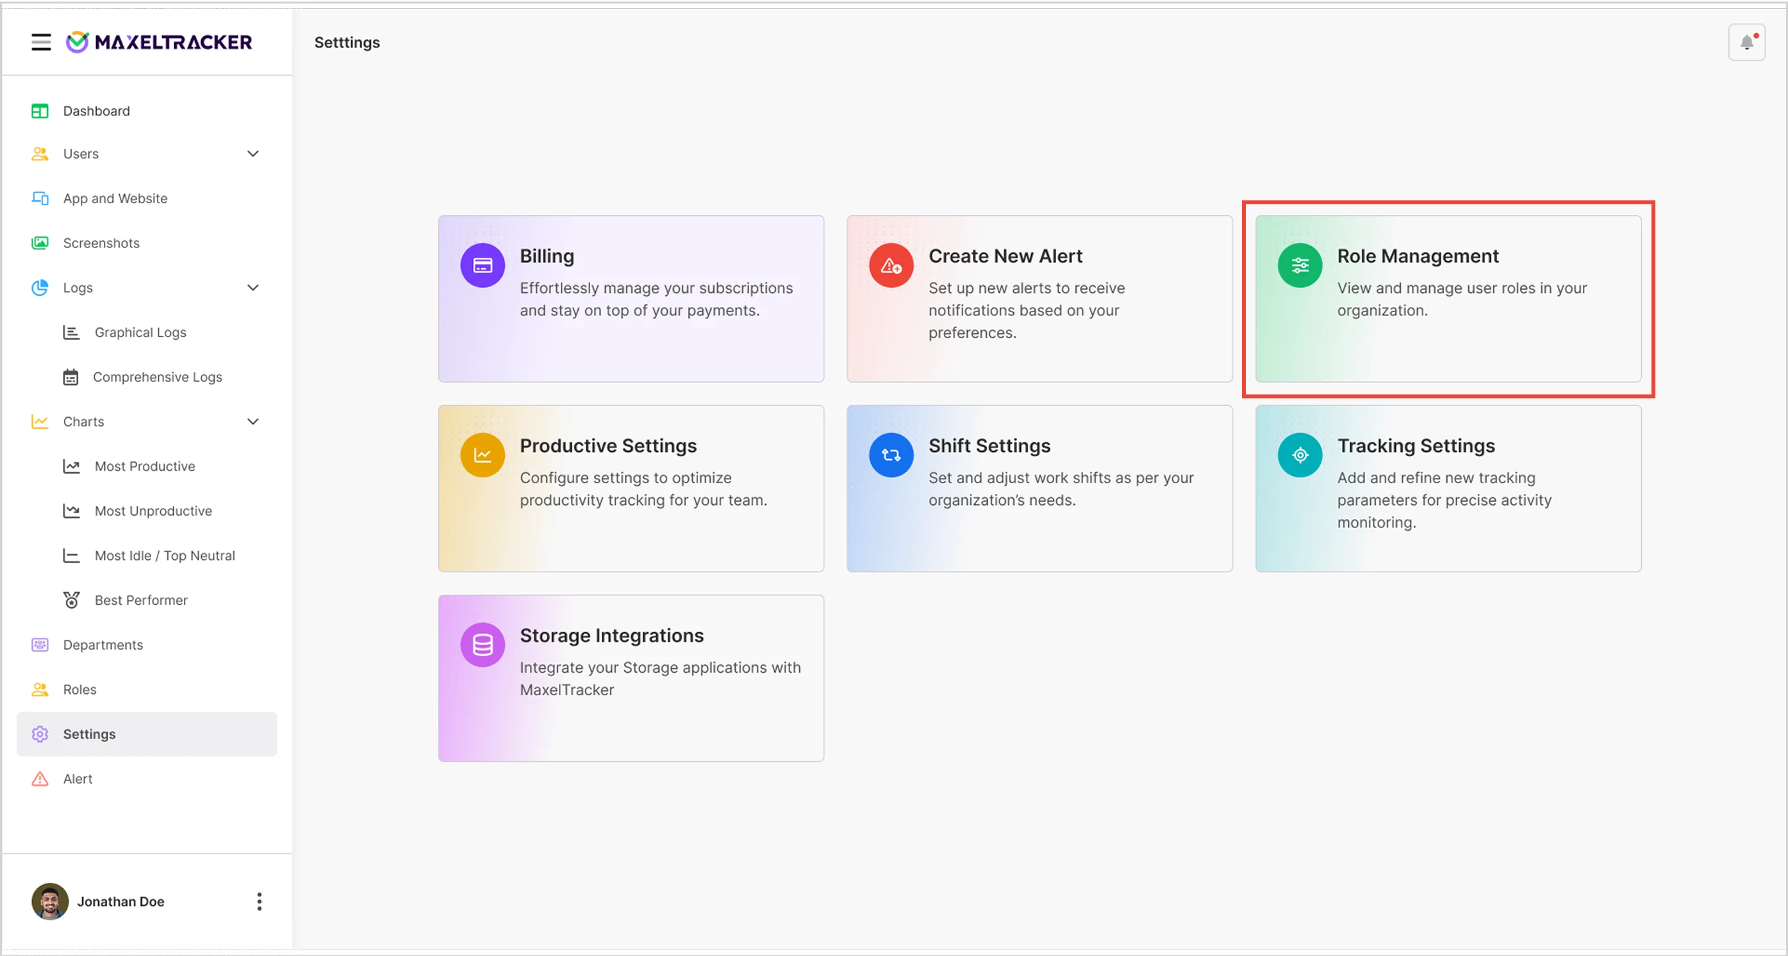Open the Storage Integrations title
Screen dimensions: 1788x956
click(611, 636)
